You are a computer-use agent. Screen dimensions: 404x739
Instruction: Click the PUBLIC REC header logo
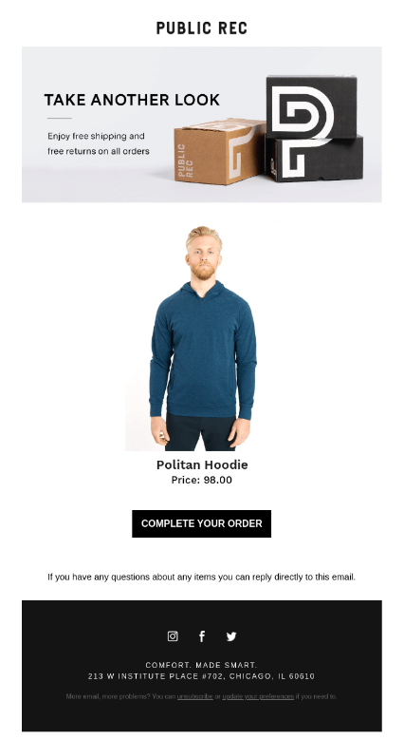point(202,28)
